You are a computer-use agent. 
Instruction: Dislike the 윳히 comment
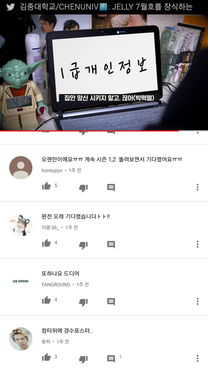83,360
